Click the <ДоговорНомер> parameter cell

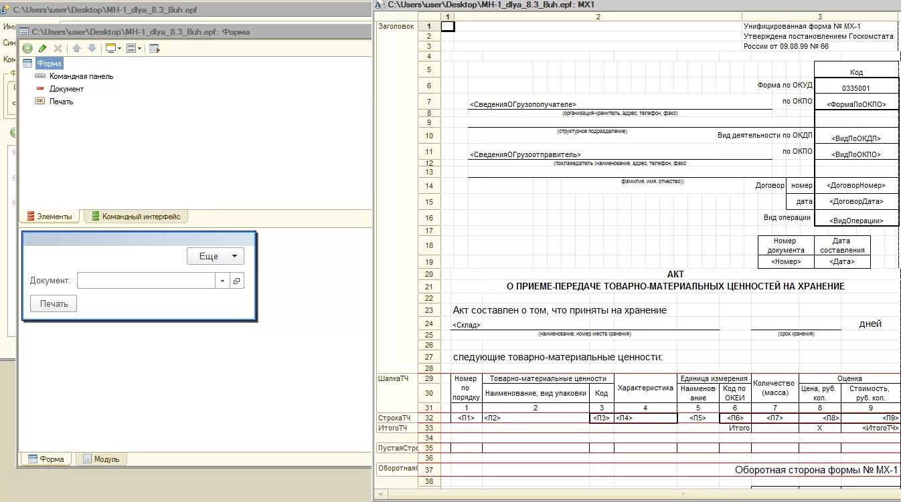(856, 185)
